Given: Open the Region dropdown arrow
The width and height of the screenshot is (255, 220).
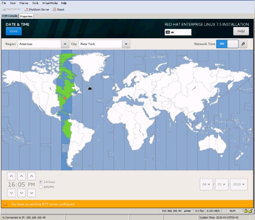Looking at the screenshot, I should click(x=65, y=44).
